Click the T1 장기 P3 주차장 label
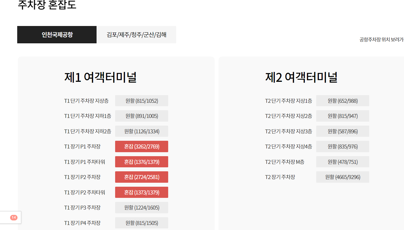The width and height of the screenshot is (404, 230). (x=82, y=208)
